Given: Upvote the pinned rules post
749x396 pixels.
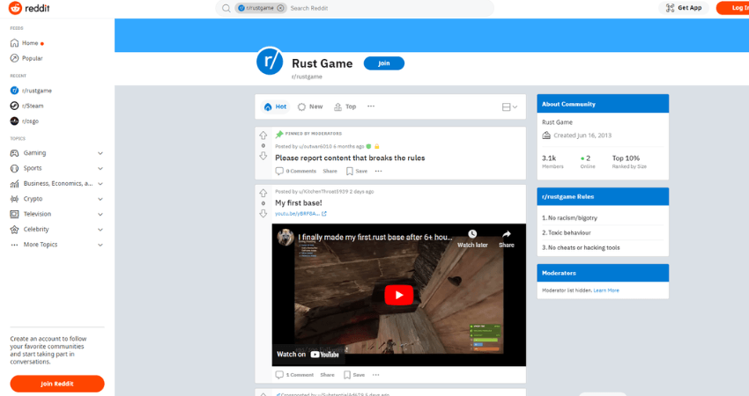Looking at the screenshot, I should pyautogui.click(x=263, y=136).
